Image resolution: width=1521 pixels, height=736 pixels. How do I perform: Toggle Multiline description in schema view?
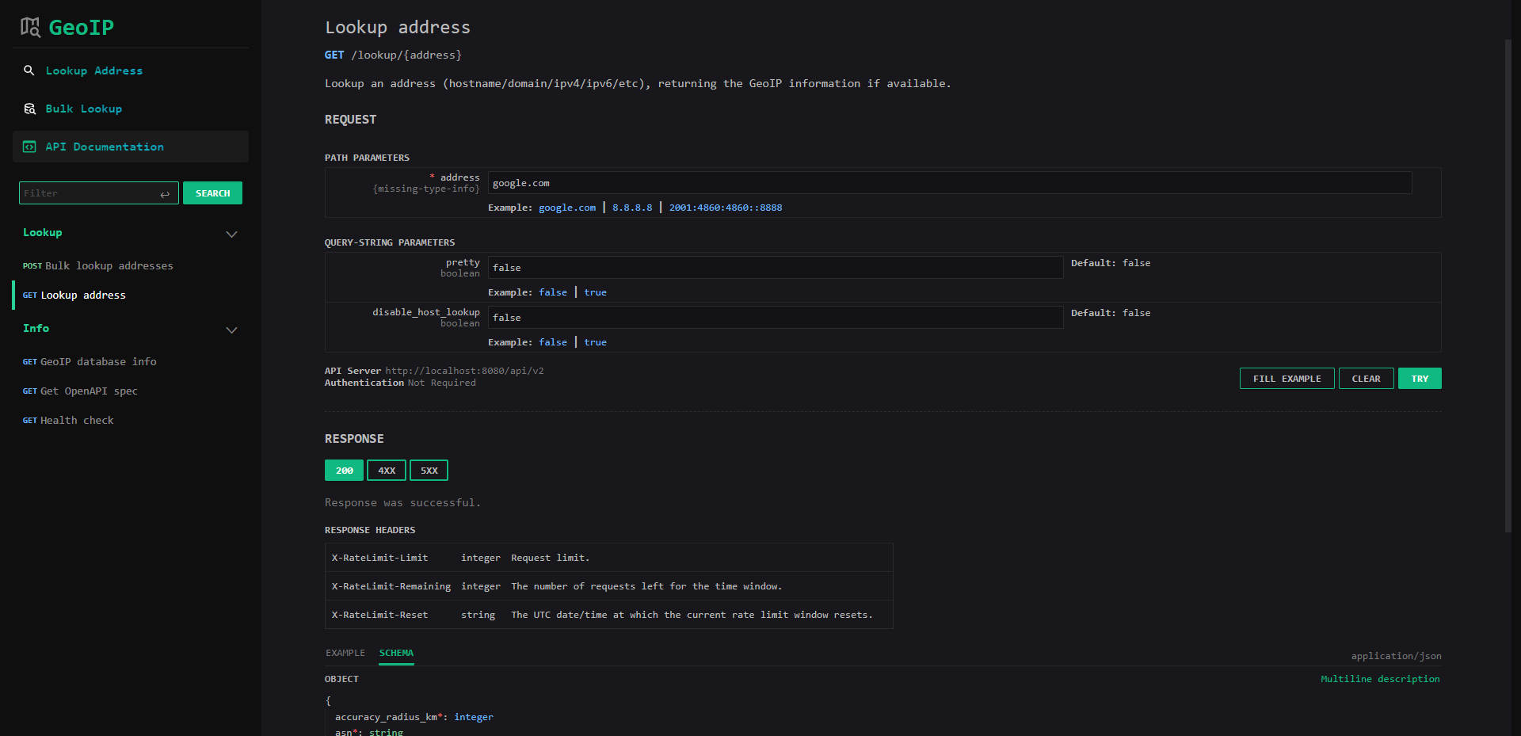pos(1380,679)
